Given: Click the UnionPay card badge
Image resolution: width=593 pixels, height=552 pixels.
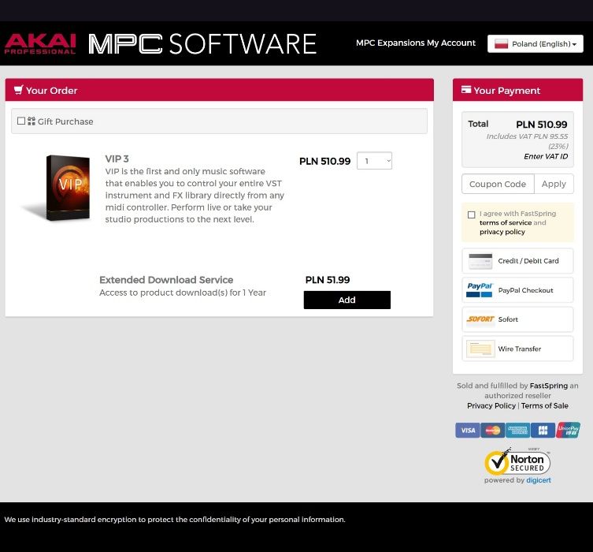Looking at the screenshot, I should (x=568, y=430).
